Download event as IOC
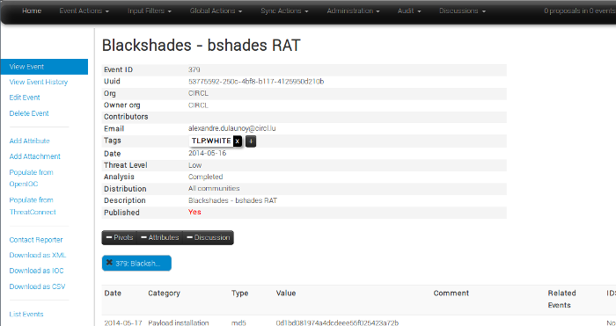Viewport: 616px width, 326px height. (x=37, y=271)
